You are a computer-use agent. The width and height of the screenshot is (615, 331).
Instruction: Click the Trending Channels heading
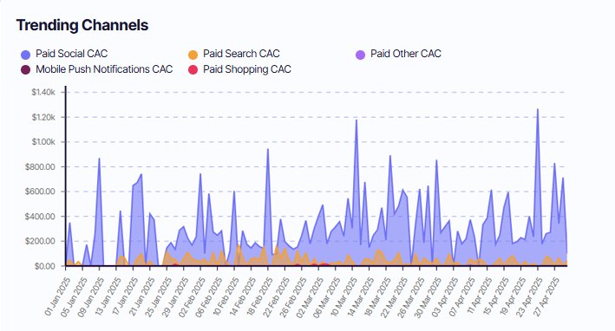point(82,25)
